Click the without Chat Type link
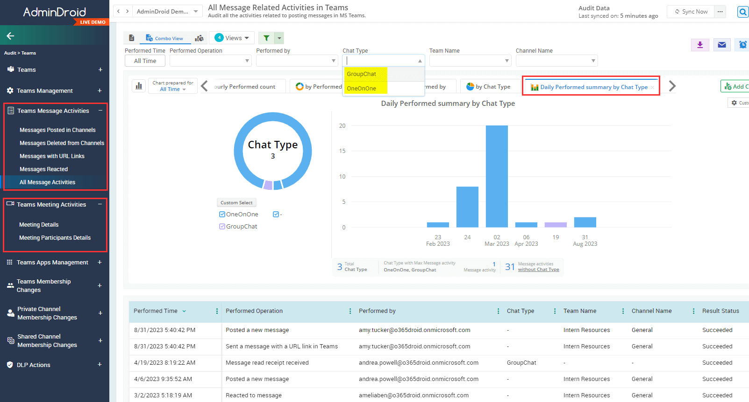 (x=538, y=270)
